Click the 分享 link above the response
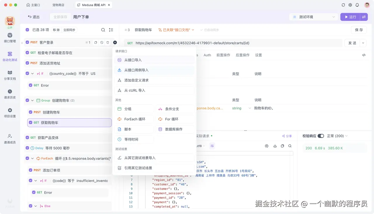Viewport: 374px width, 214px height. pyautogui.click(x=287, y=136)
